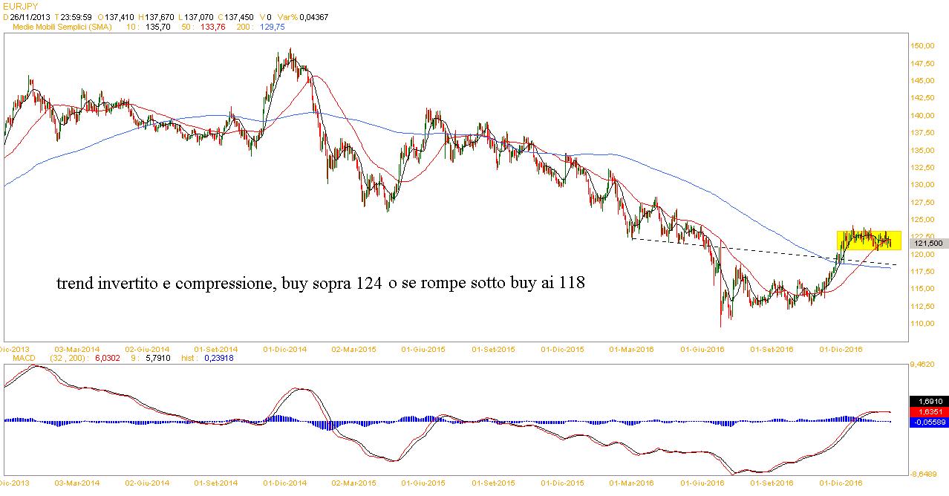Click the yellow highlighted compression rectangle
949x496 pixels.
[868, 240]
